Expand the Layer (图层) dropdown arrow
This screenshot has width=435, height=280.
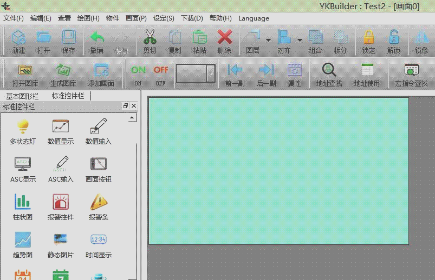[268, 40]
